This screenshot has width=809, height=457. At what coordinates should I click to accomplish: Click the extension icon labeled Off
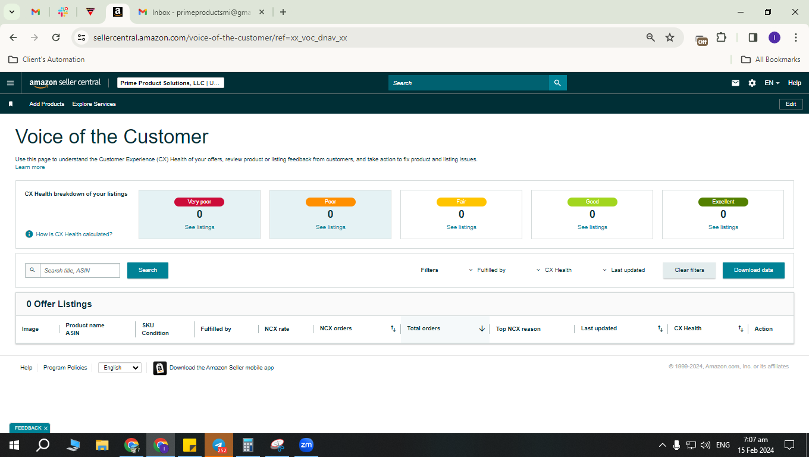[x=701, y=39]
